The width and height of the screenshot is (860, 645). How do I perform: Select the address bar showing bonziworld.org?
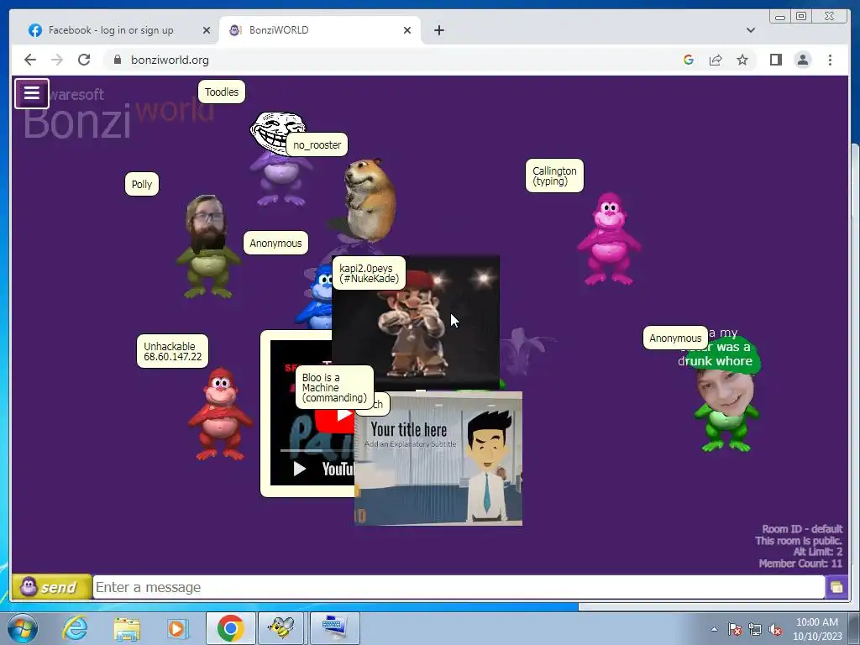[395, 60]
